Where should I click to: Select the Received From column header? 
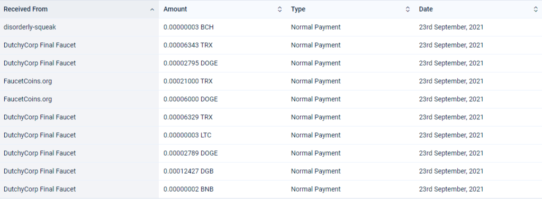point(79,10)
